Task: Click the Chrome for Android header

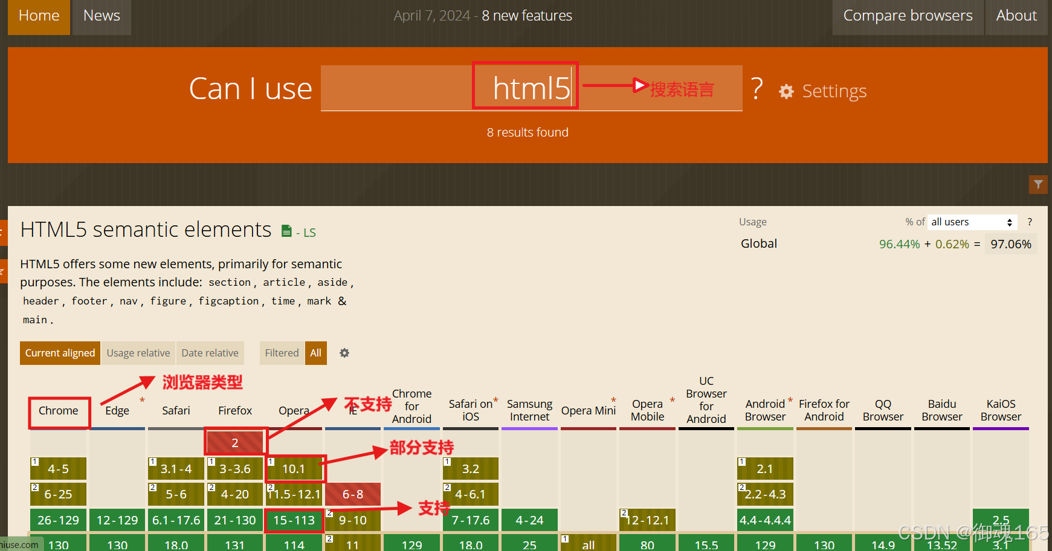Action: (411, 406)
